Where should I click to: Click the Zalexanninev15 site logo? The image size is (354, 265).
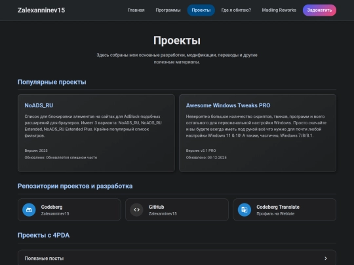(x=41, y=10)
